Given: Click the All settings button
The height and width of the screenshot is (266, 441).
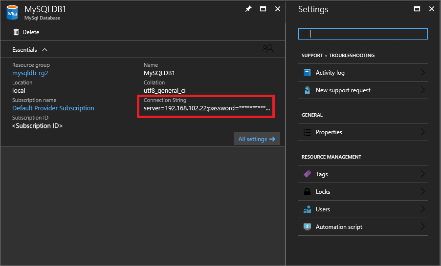Looking at the screenshot, I should coord(257,139).
